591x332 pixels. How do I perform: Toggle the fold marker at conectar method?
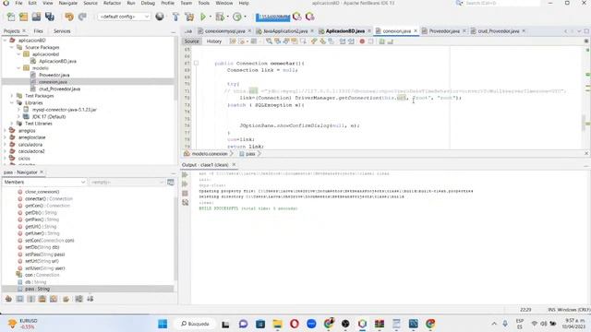196,64
